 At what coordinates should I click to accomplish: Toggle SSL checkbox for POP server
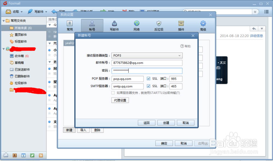click(149, 78)
